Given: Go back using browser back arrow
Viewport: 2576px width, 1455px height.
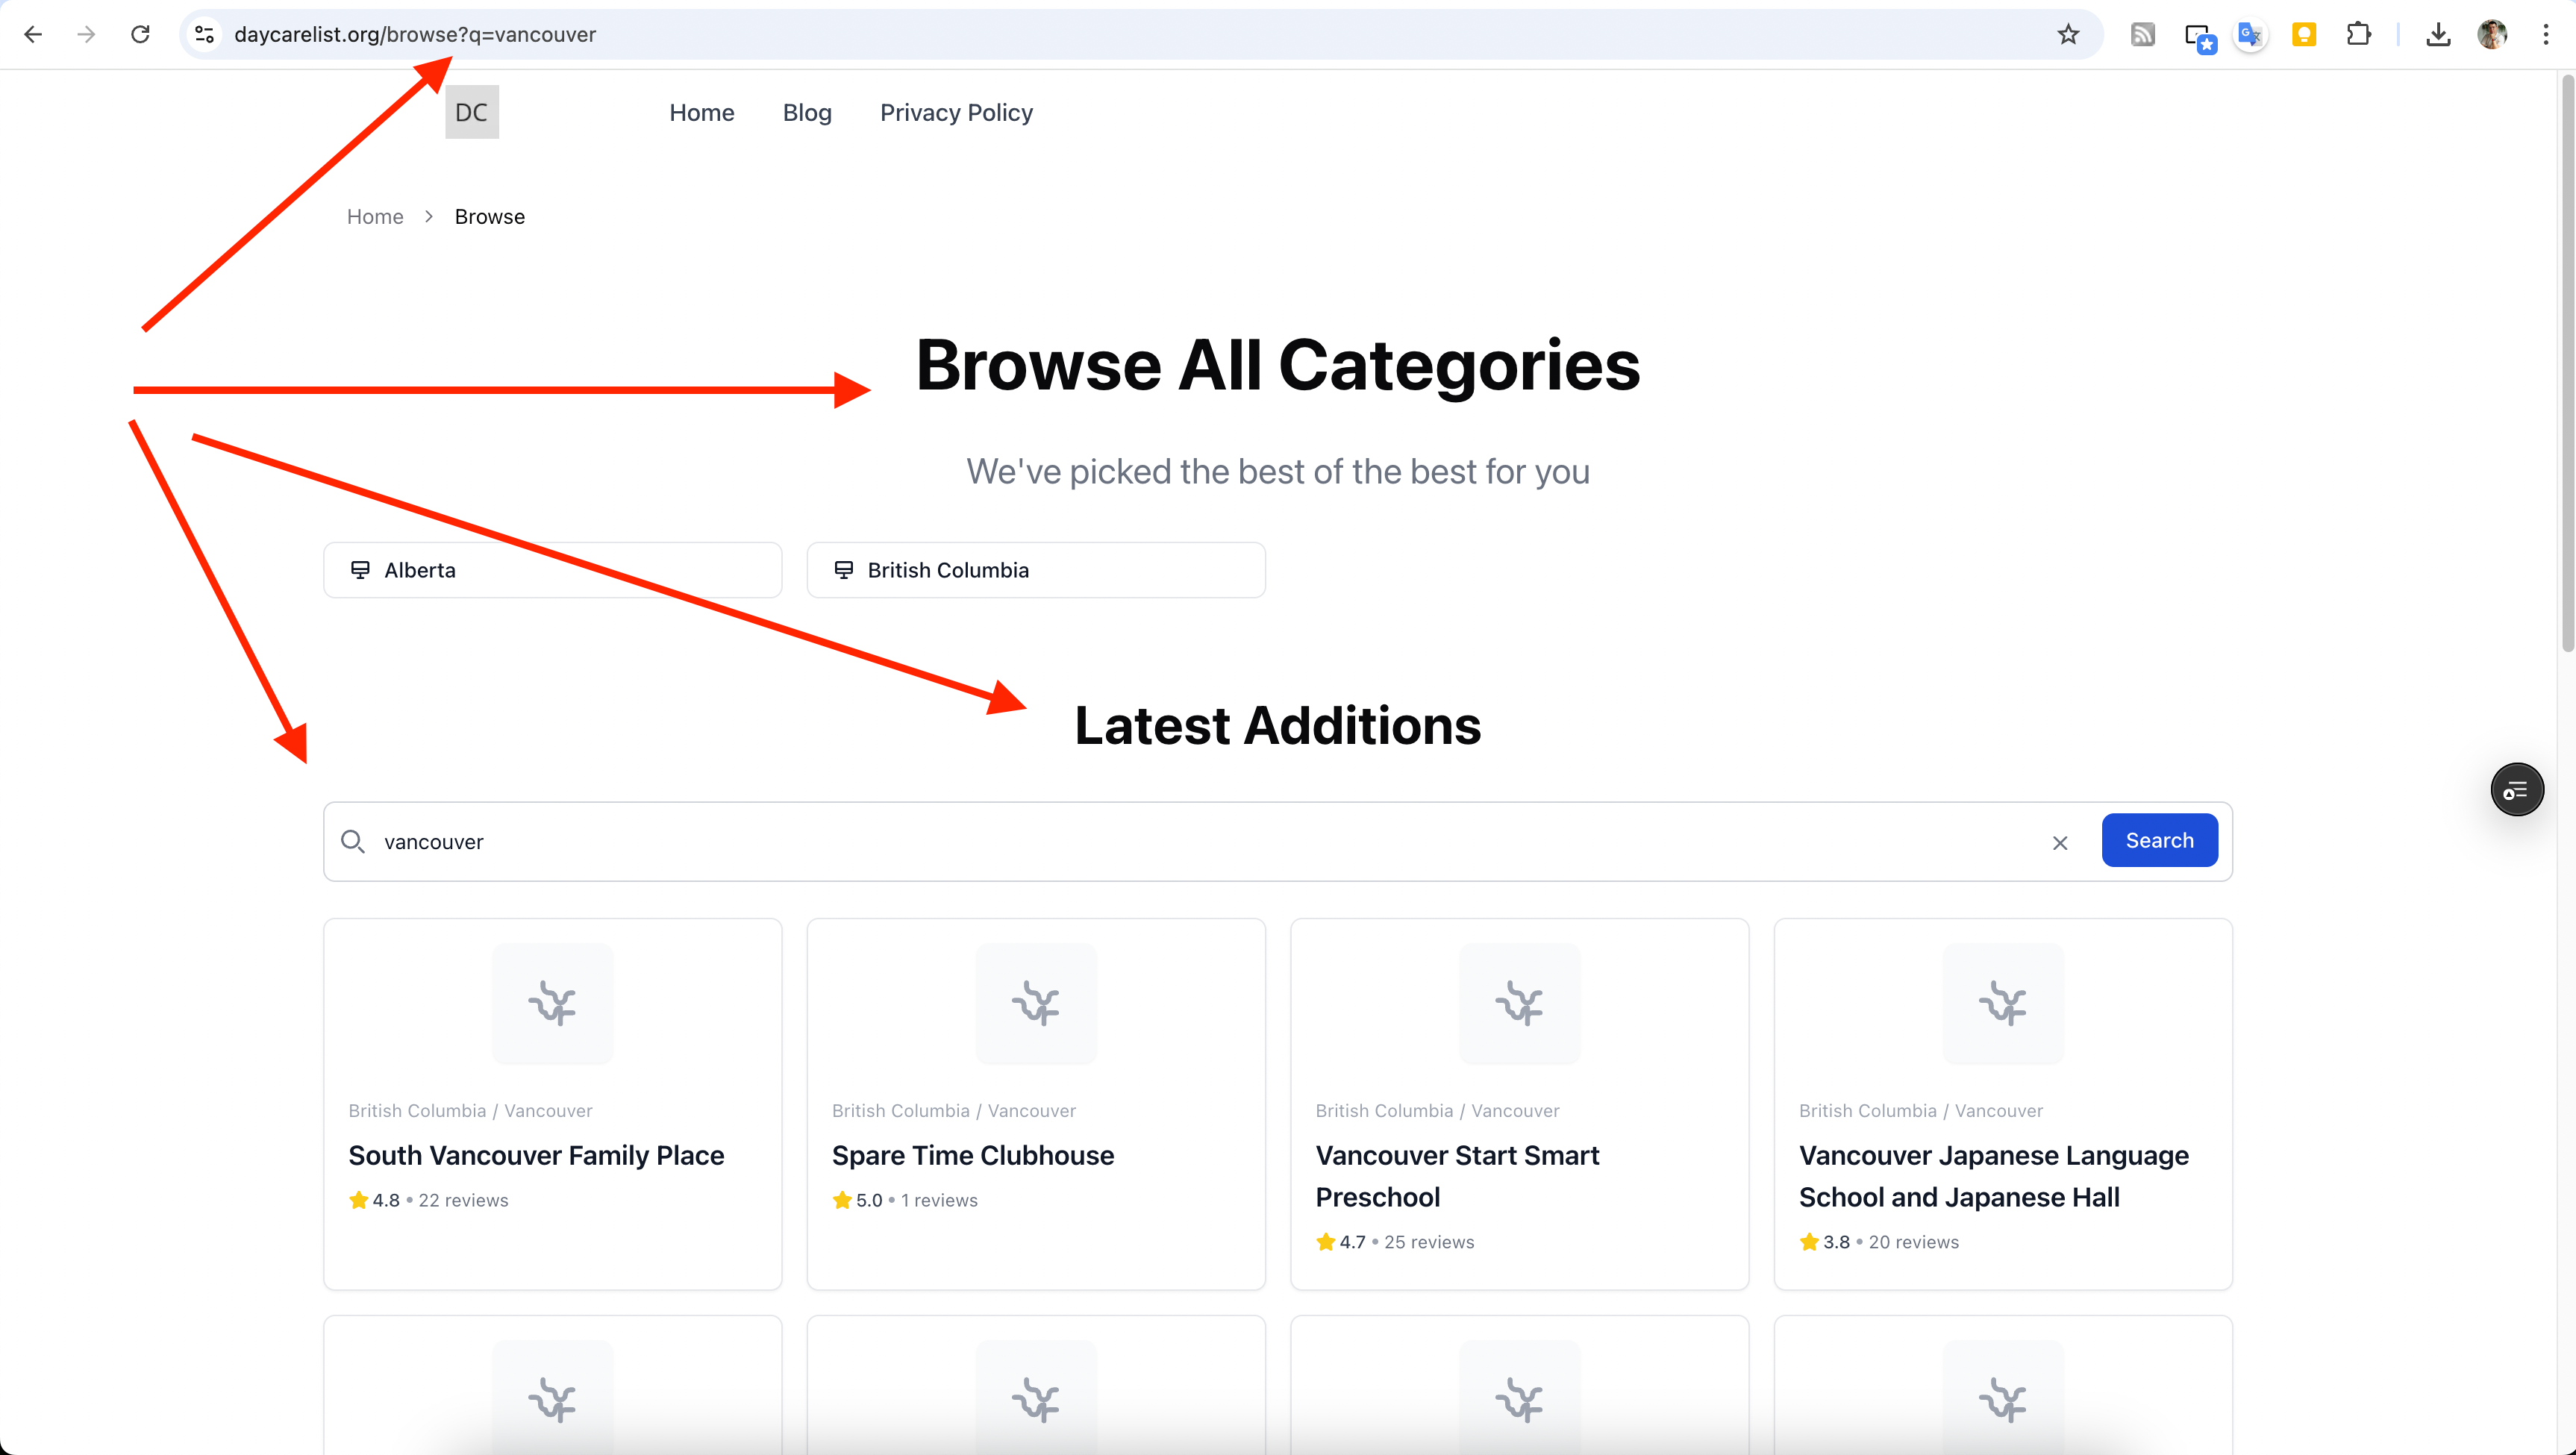Looking at the screenshot, I should point(33,34).
